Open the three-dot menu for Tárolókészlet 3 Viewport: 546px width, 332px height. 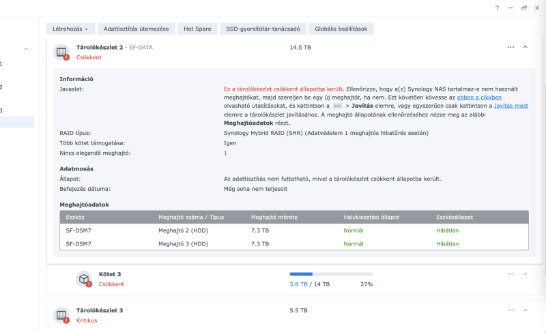[511, 310]
